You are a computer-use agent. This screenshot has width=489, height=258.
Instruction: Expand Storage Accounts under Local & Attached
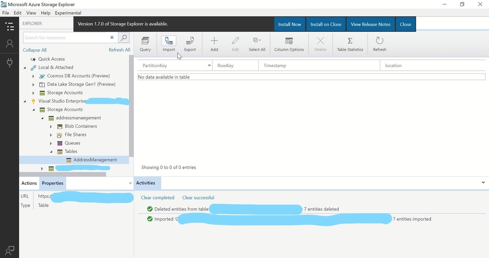click(33, 93)
